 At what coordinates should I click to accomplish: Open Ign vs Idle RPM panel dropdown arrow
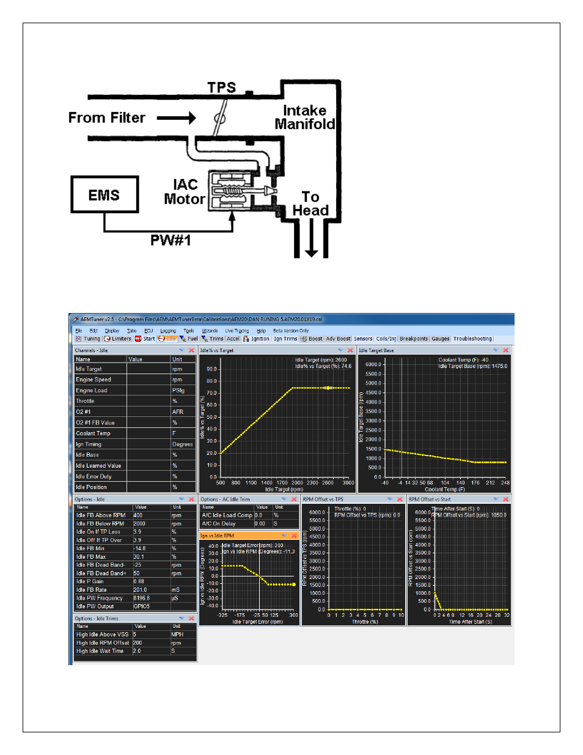pyautogui.click(x=284, y=536)
